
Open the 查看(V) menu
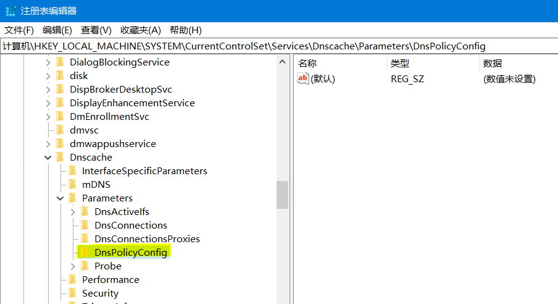96,30
